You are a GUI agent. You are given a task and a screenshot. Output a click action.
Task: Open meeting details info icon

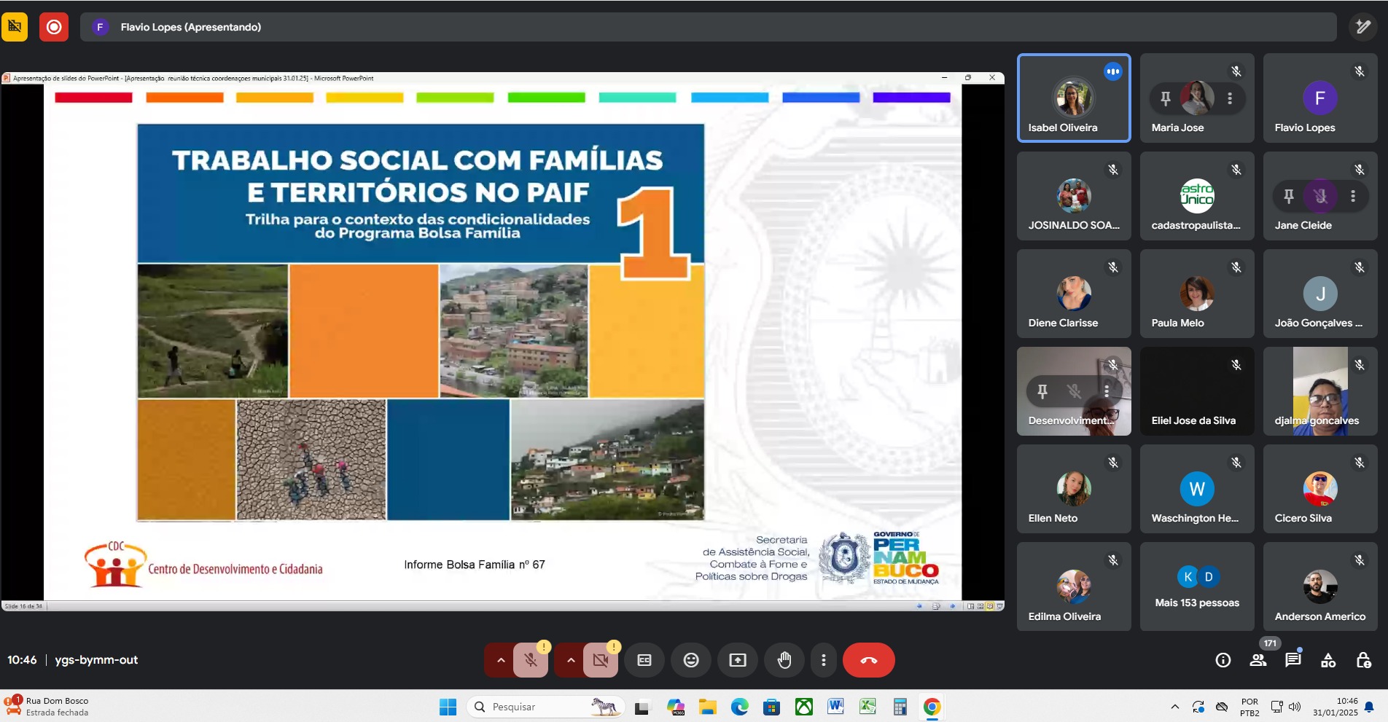click(x=1223, y=660)
